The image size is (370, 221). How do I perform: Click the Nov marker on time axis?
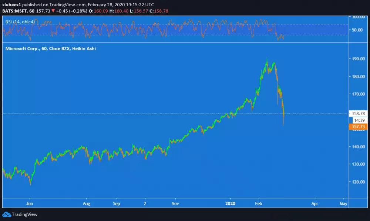[x=175, y=203]
